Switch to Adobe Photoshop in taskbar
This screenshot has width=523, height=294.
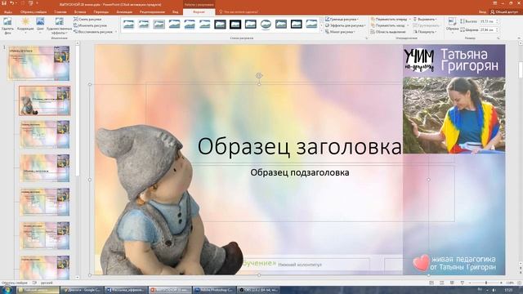[x=214, y=290]
